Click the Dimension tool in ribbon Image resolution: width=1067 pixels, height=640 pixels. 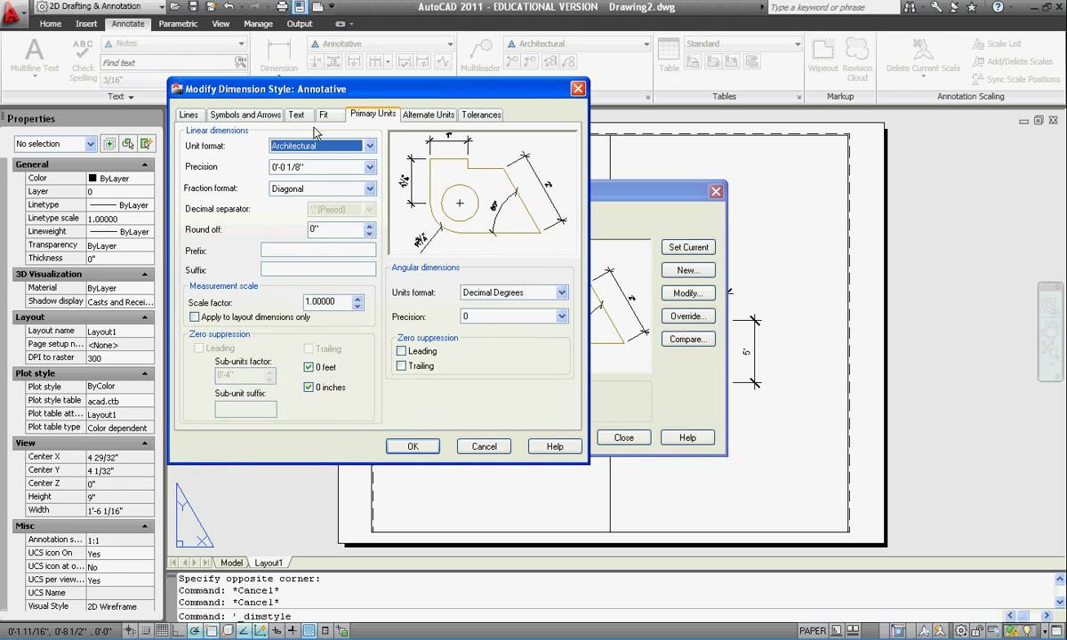pyautogui.click(x=278, y=55)
